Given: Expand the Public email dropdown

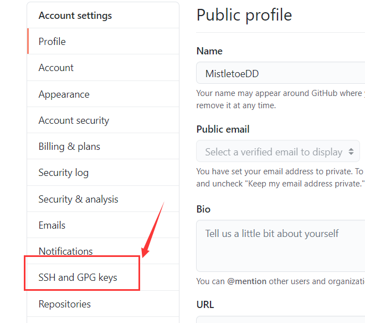Looking at the screenshot, I should click(x=278, y=152).
